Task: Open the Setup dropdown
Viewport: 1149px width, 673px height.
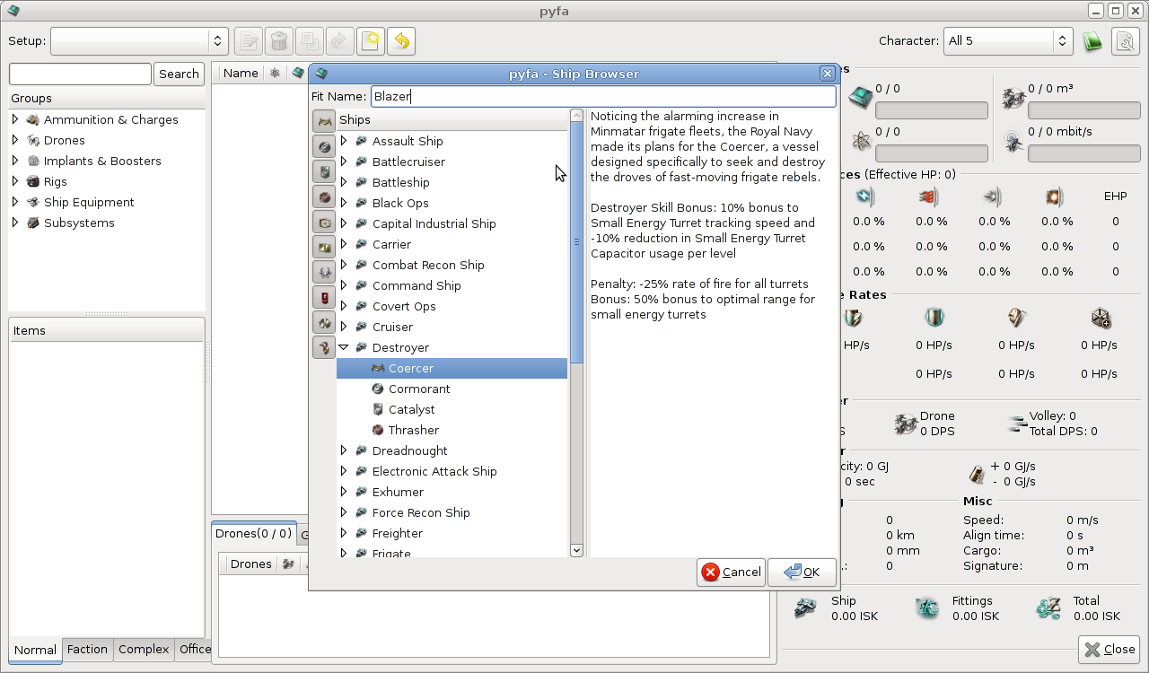Action: (139, 41)
